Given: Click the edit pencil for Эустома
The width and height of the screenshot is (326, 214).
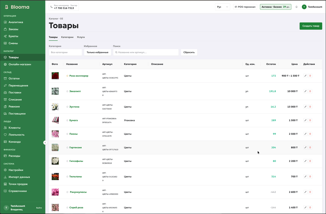Looking at the screenshot, I should point(305,107).
